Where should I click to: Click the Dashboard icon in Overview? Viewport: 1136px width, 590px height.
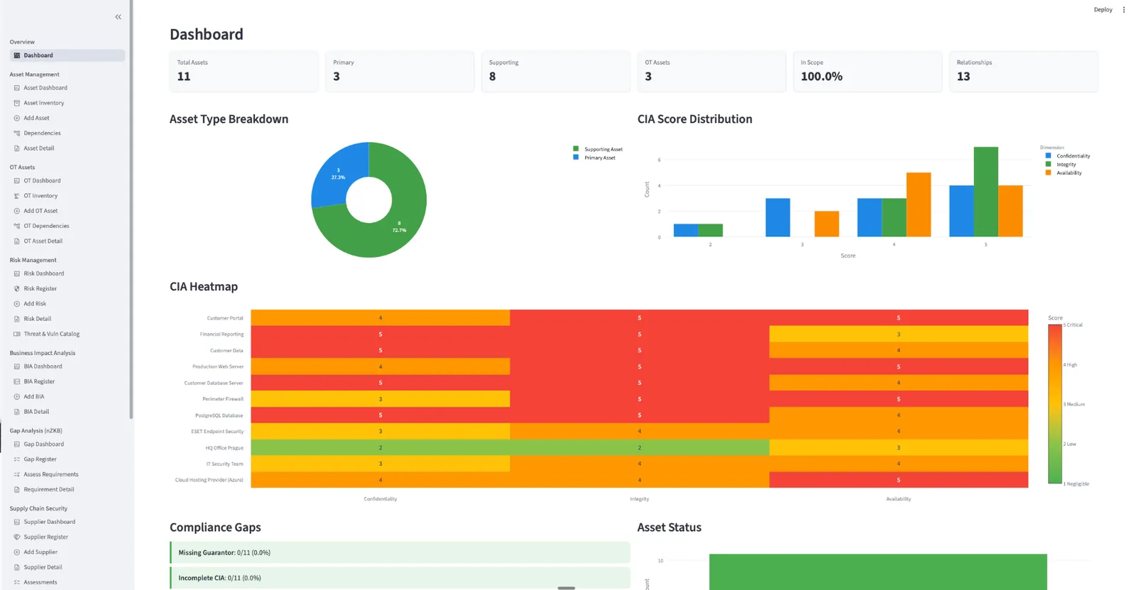(x=17, y=55)
